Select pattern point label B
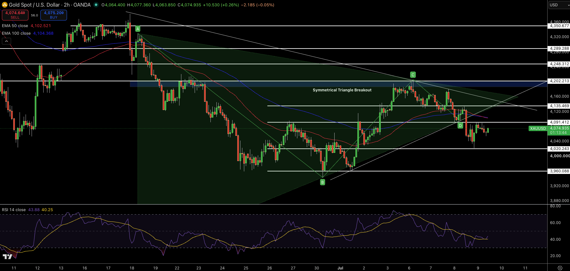 pyautogui.click(x=323, y=182)
